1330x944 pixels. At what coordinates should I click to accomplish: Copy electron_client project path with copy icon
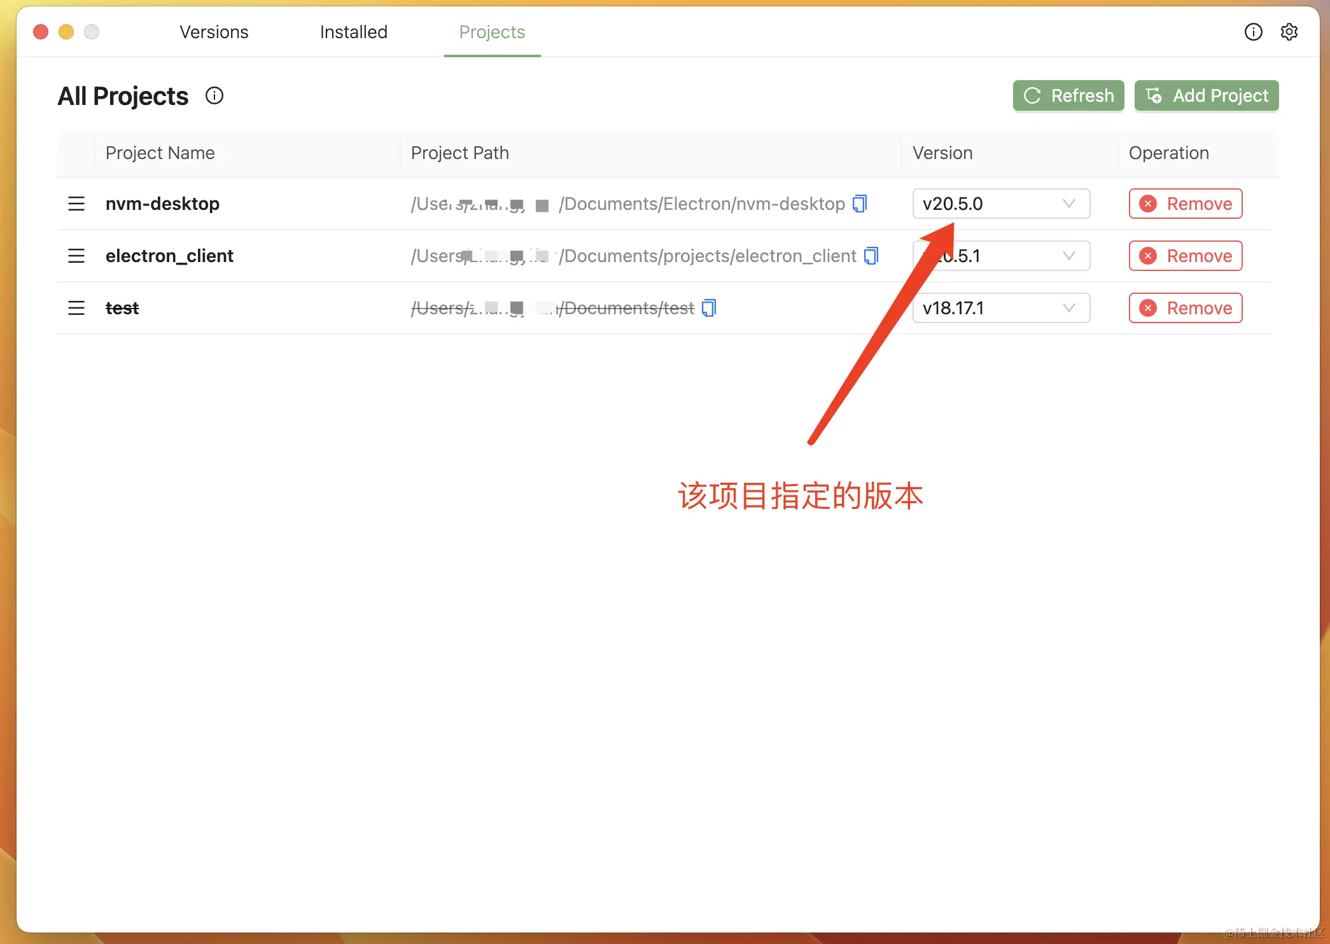pos(871,256)
